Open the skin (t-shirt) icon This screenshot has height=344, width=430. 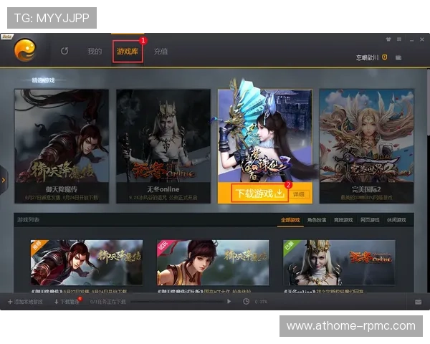[x=388, y=39]
